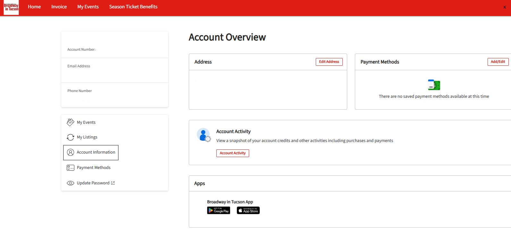Open Season Ticket Benefits menu item
511x244 pixels.
[133, 7]
